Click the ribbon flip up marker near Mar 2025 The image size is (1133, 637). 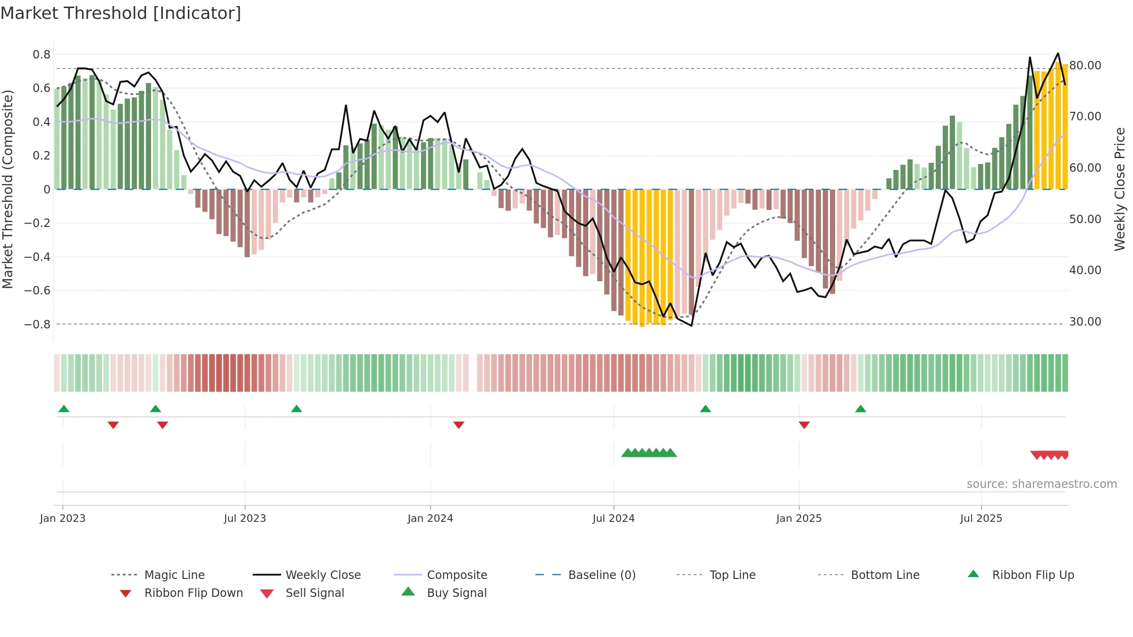click(x=861, y=409)
